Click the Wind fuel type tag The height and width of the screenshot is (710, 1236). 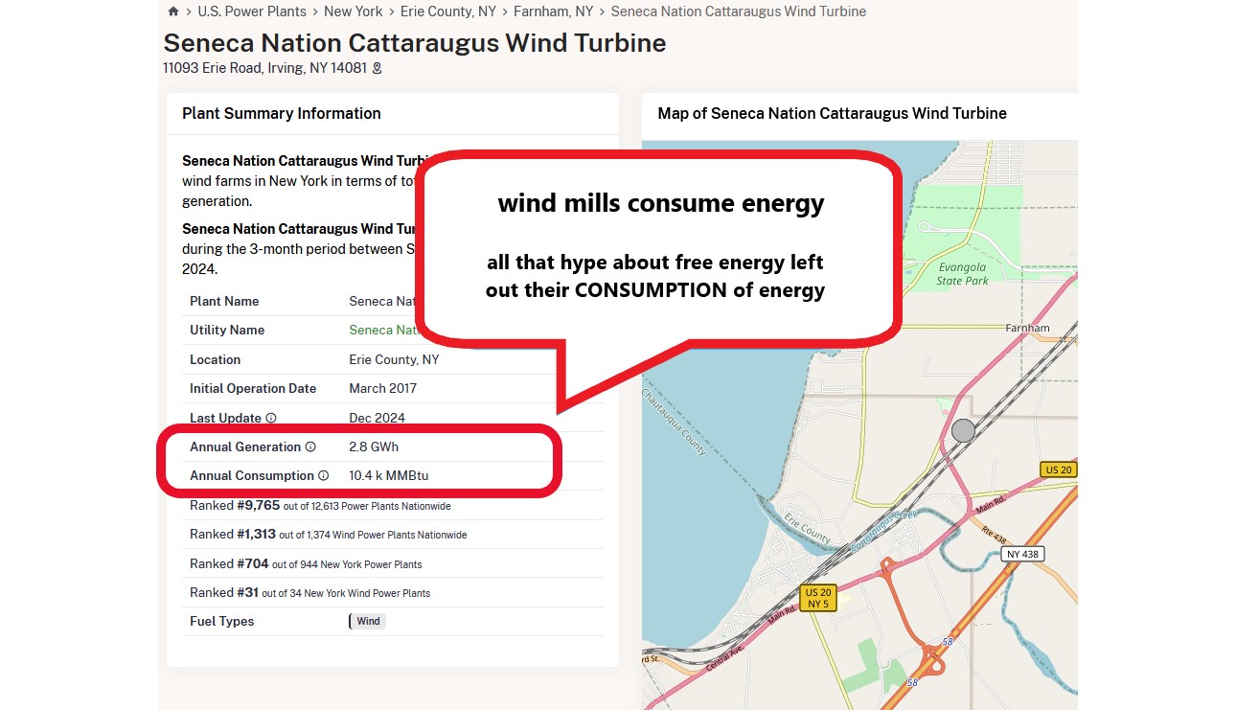click(x=368, y=621)
